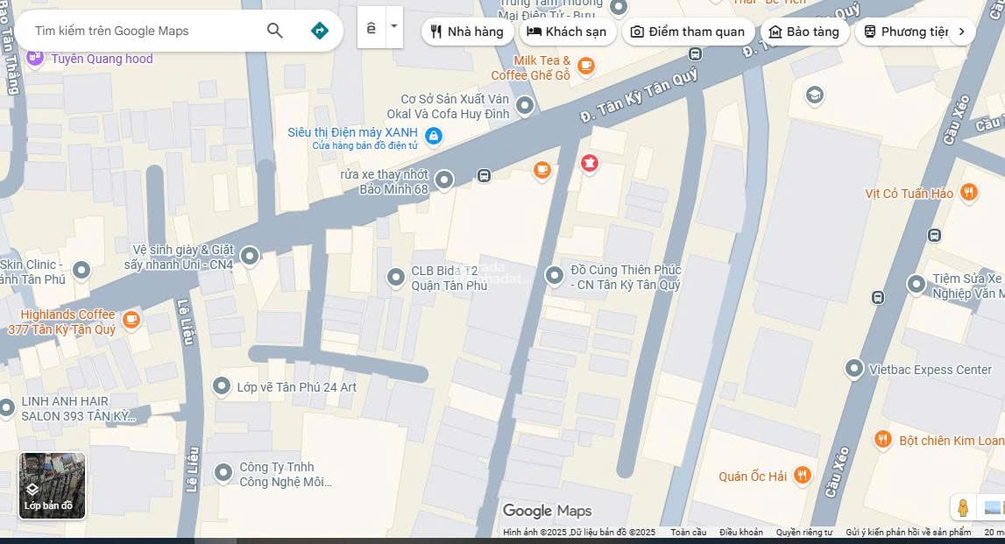Open Điện máy XANH store marker
1005x544 pixels.
coord(433,136)
